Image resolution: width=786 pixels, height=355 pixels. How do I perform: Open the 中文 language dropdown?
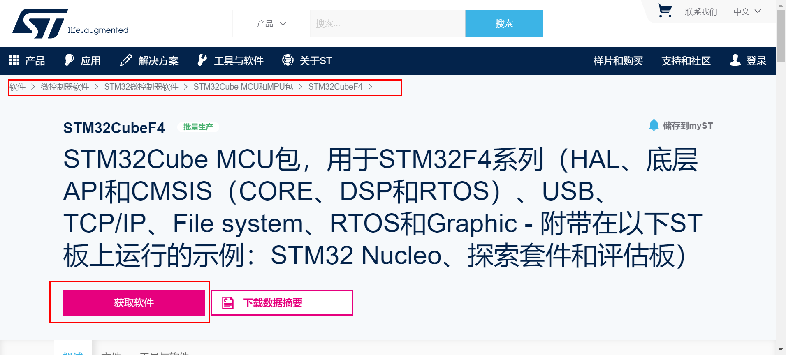tap(747, 12)
